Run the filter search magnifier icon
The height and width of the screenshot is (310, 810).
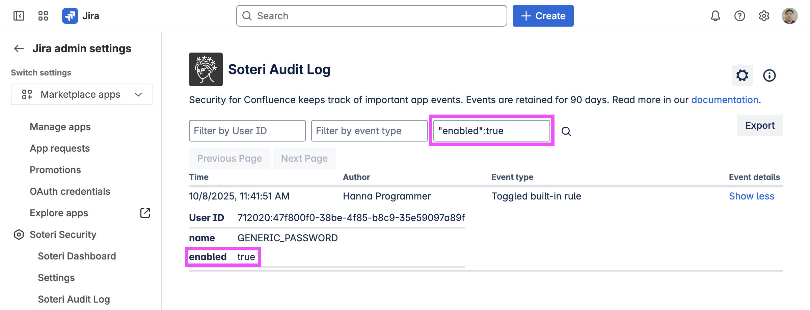click(566, 131)
